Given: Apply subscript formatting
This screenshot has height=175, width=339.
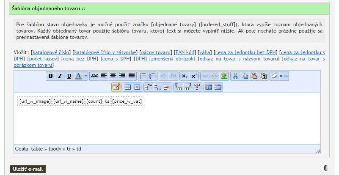Looking at the screenshot, I should point(185,76).
